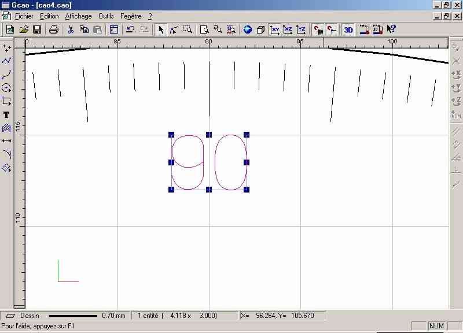Image resolution: width=463 pixels, height=333 pixels.
Task: Select the rectangle drawing tool
Action: 6,101
